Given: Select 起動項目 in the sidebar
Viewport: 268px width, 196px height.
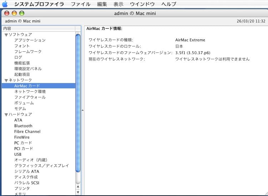Looking at the screenshot, I should click(22, 74).
